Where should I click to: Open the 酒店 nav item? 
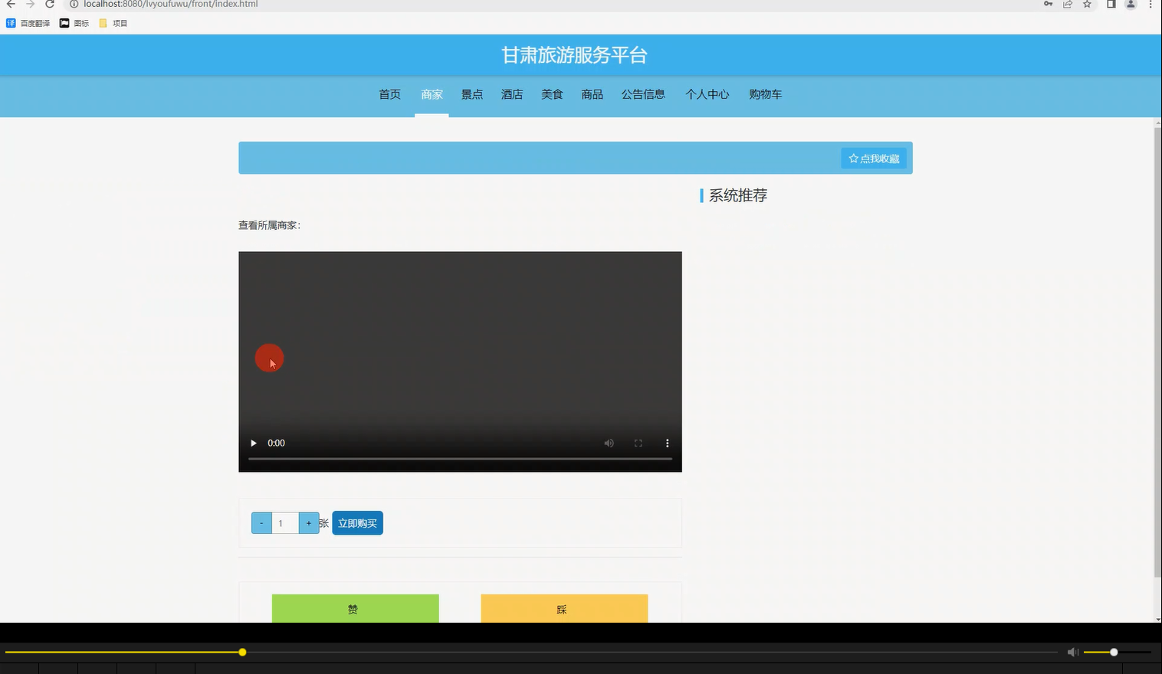point(512,94)
